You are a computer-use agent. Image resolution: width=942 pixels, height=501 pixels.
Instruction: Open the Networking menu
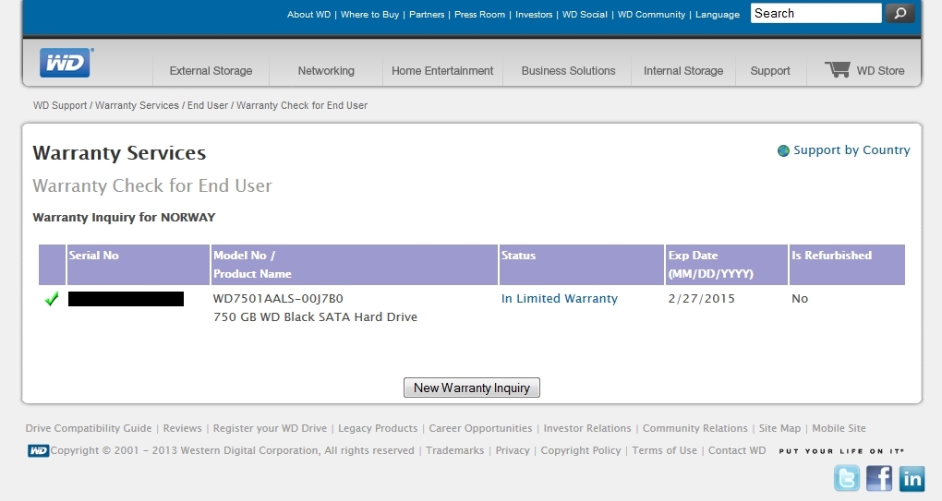pyautogui.click(x=326, y=71)
